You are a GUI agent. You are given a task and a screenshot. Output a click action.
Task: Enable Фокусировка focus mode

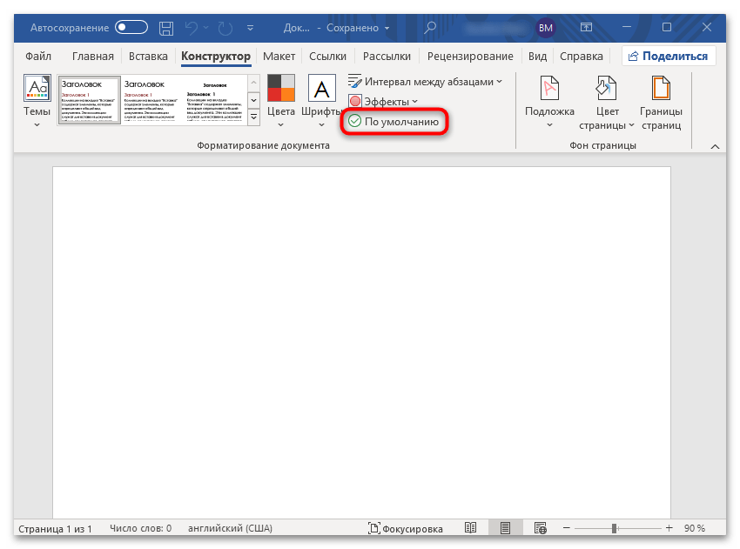(405, 528)
